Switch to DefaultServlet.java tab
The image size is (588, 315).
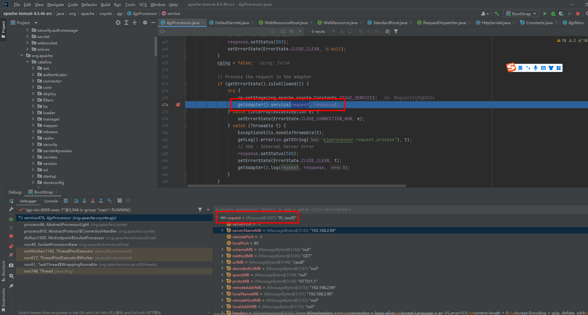(x=232, y=23)
